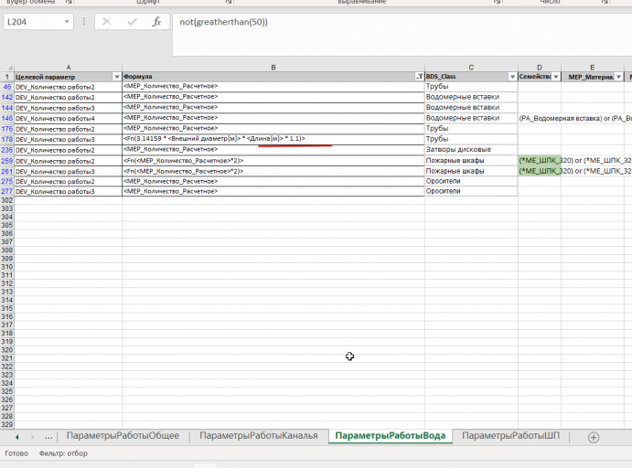Select column E header

[x=593, y=68]
